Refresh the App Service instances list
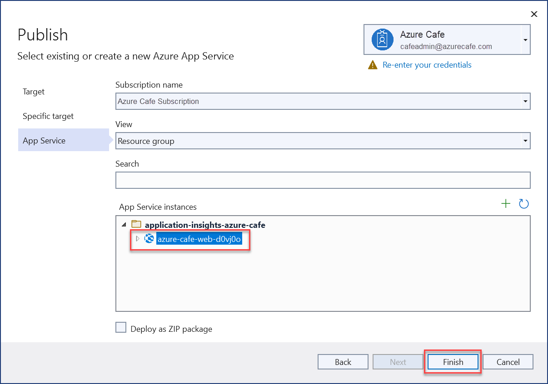This screenshot has height=384, width=548. (524, 204)
